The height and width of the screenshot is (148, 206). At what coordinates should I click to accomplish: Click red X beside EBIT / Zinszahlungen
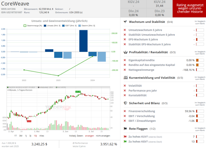[x=125, y=121]
